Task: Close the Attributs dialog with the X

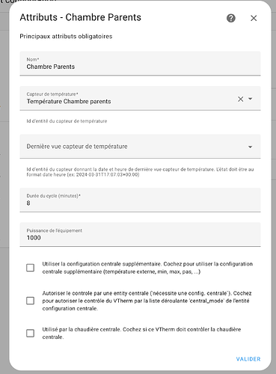Action: coord(254,18)
